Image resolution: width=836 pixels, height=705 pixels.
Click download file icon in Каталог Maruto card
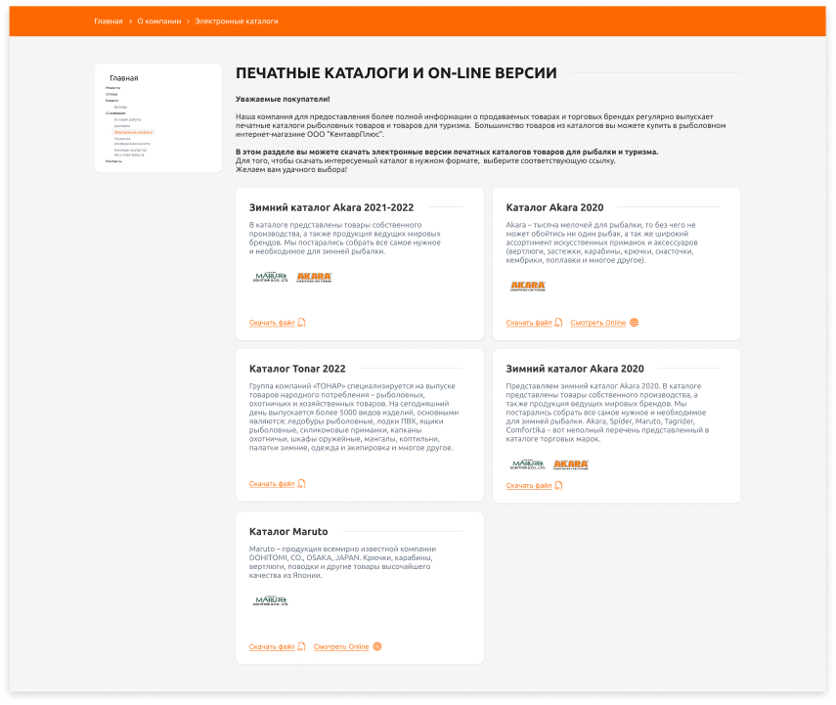point(302,646)
